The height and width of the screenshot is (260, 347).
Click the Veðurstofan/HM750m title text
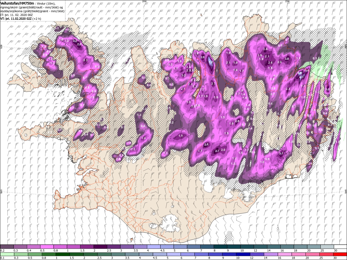[17, 3]
